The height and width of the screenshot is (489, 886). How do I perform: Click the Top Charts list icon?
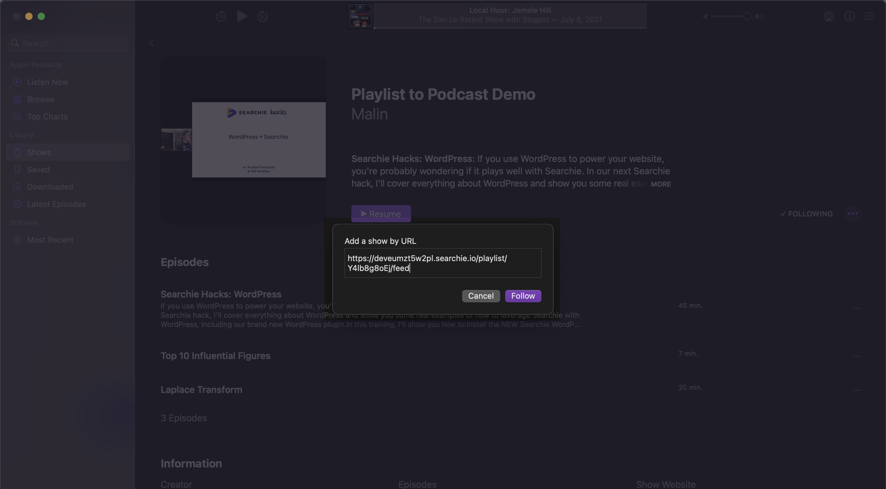pos(17,117)
